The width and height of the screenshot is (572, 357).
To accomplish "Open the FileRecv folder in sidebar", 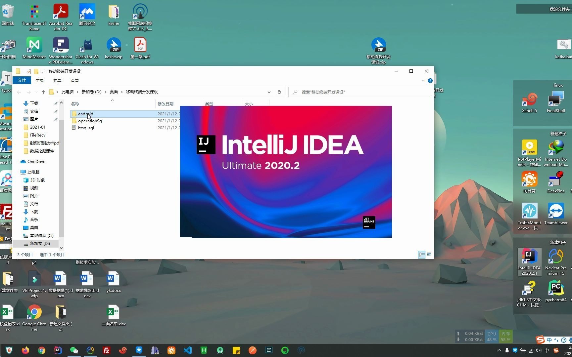I will click(38, 135).
